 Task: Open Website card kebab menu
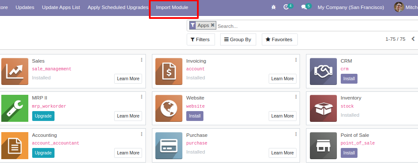[296, 97]
